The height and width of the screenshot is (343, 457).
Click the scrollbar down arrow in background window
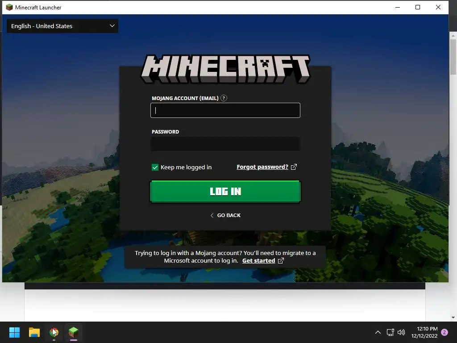453,318
